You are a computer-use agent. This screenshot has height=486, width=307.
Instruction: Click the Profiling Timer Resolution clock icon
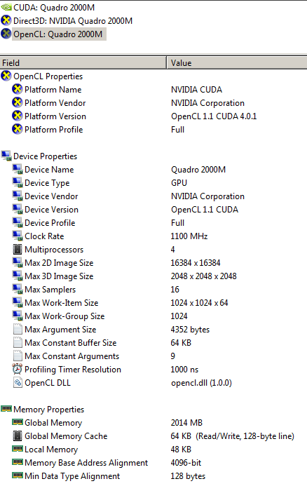tap(18, 369)
